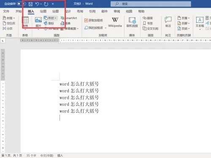Switch to the 布局 Layout tab
Image resolution: width=211 pixels, height=158 pixels.
click(x=80, y=11)
